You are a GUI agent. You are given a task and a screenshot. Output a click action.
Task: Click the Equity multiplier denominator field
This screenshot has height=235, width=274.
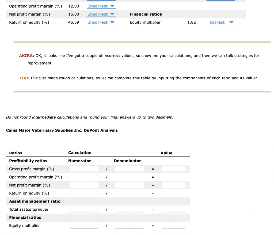[x=130, y=225]
